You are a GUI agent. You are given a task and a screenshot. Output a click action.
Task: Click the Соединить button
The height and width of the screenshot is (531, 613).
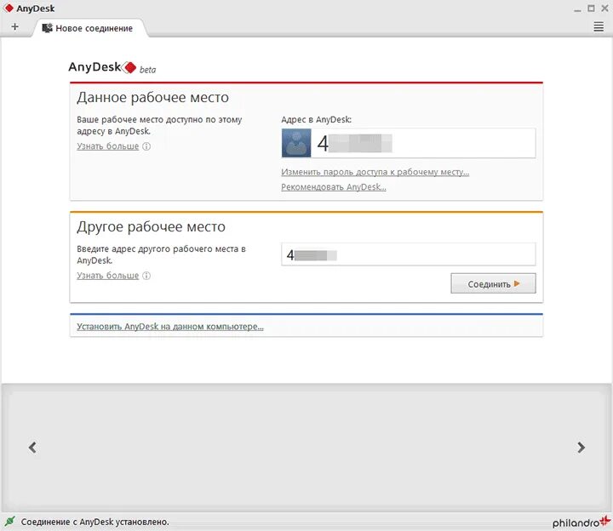pyautogui.click(x=493, y=283)
